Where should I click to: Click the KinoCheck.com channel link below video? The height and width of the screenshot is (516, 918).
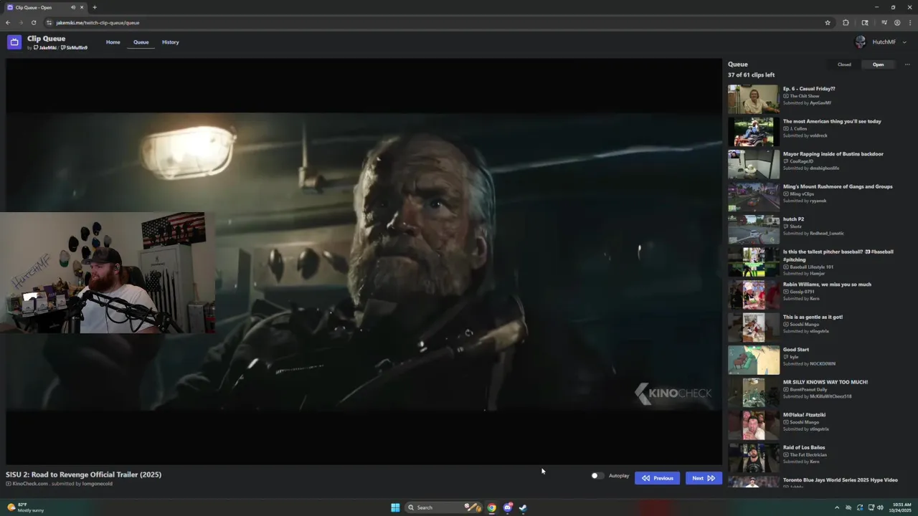point(30,484)
